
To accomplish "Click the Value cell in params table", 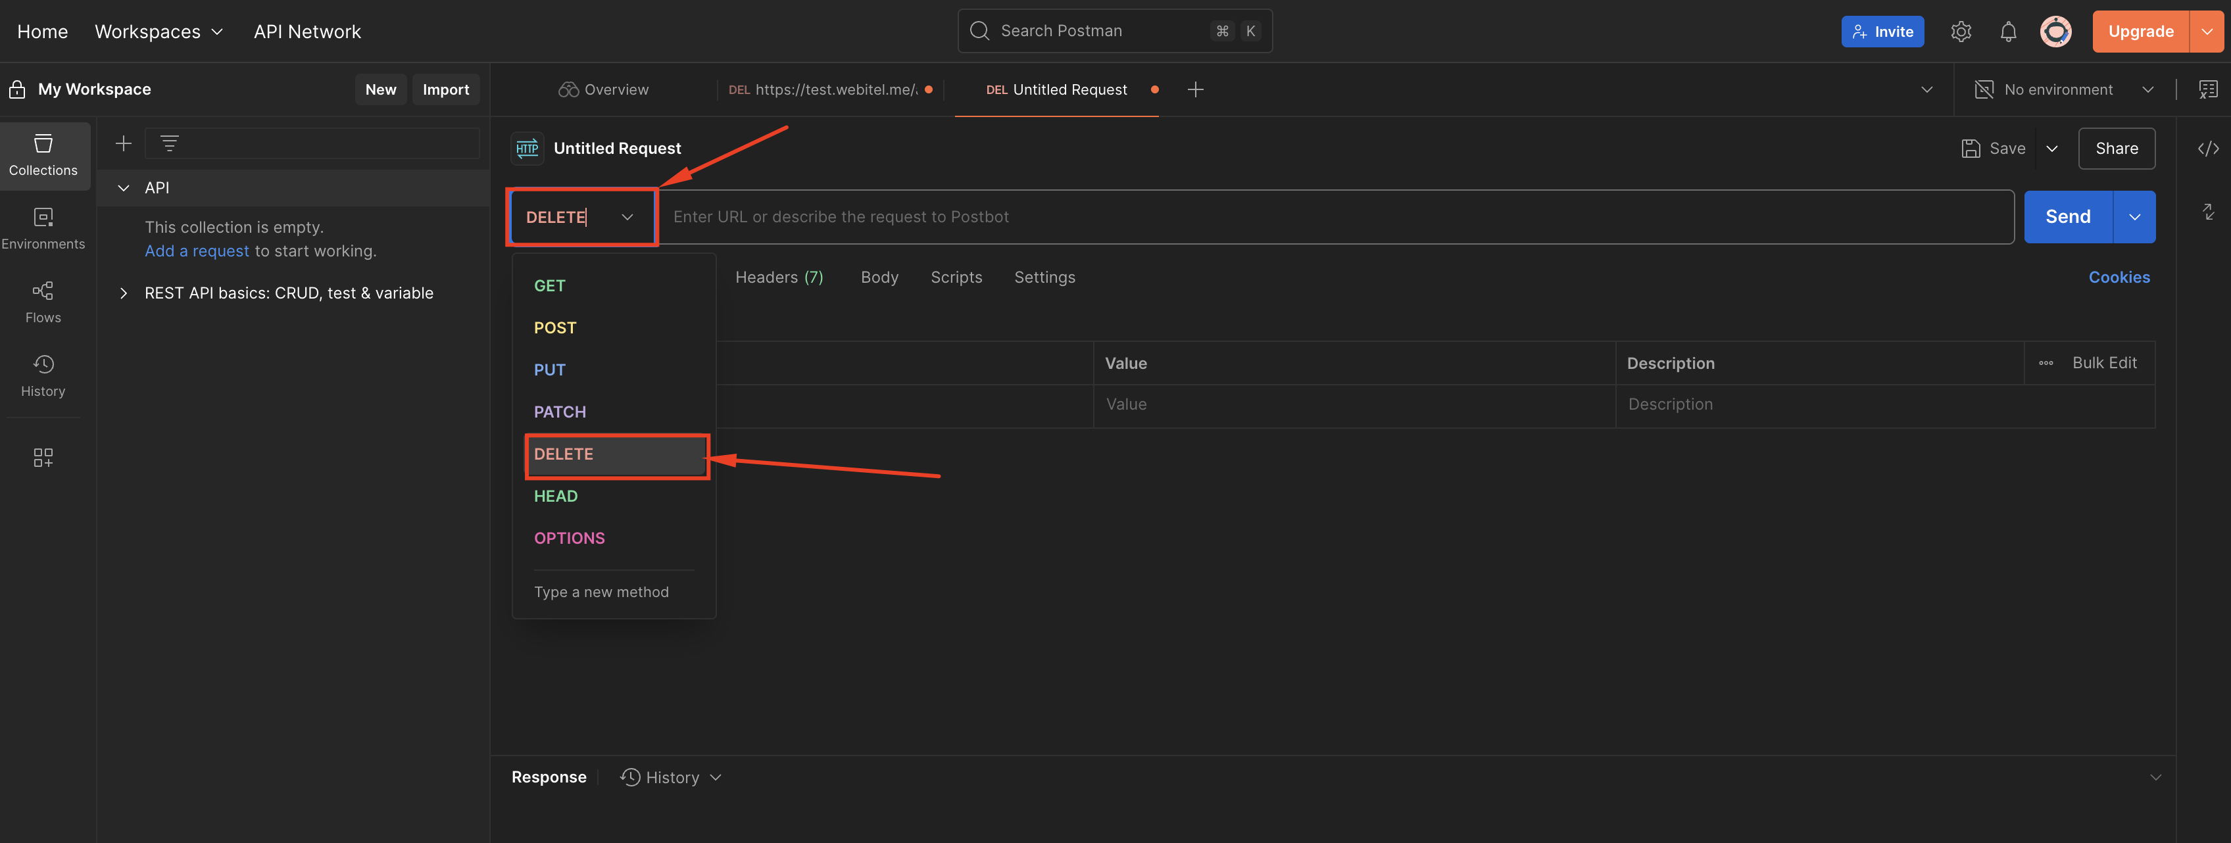I will click(1354, 405).
